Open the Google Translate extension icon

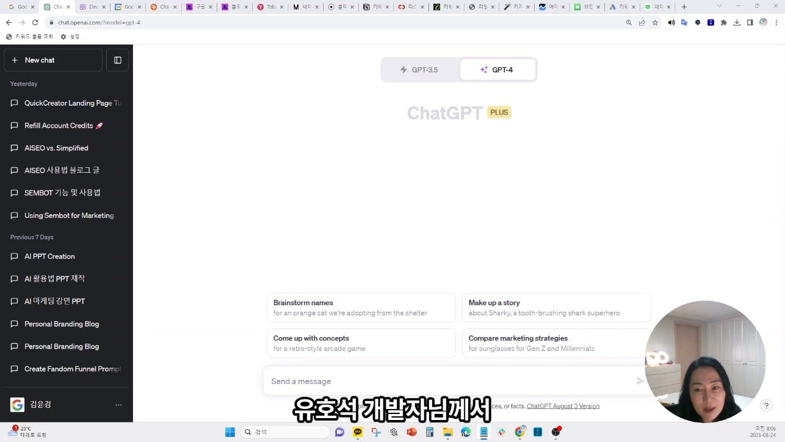[x=684, y=23]
